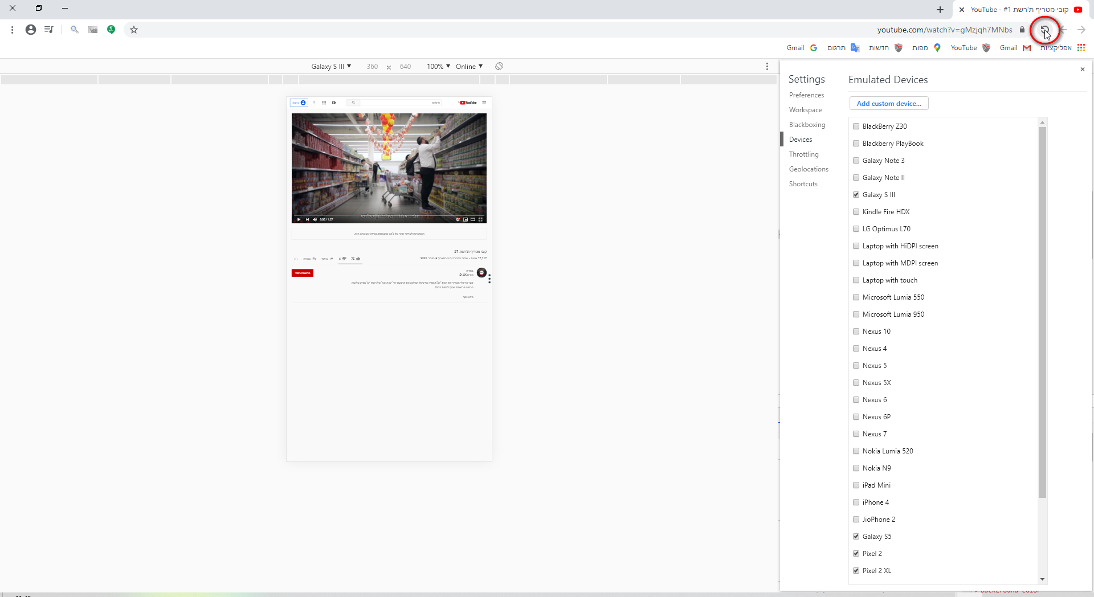Screen dimensions: 1094x597
Task: Enable the Kindle Fire HDX device
Action: [856, 212]
